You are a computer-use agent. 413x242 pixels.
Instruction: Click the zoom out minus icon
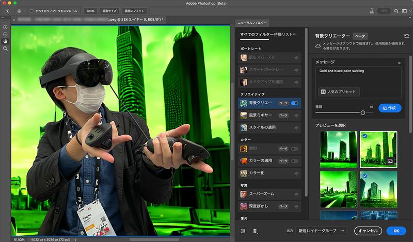tap(5, 34)
